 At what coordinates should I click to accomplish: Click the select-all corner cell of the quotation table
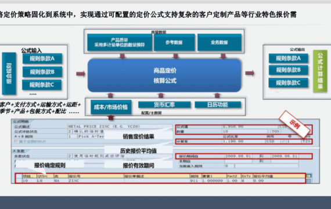tap(19, 176)
